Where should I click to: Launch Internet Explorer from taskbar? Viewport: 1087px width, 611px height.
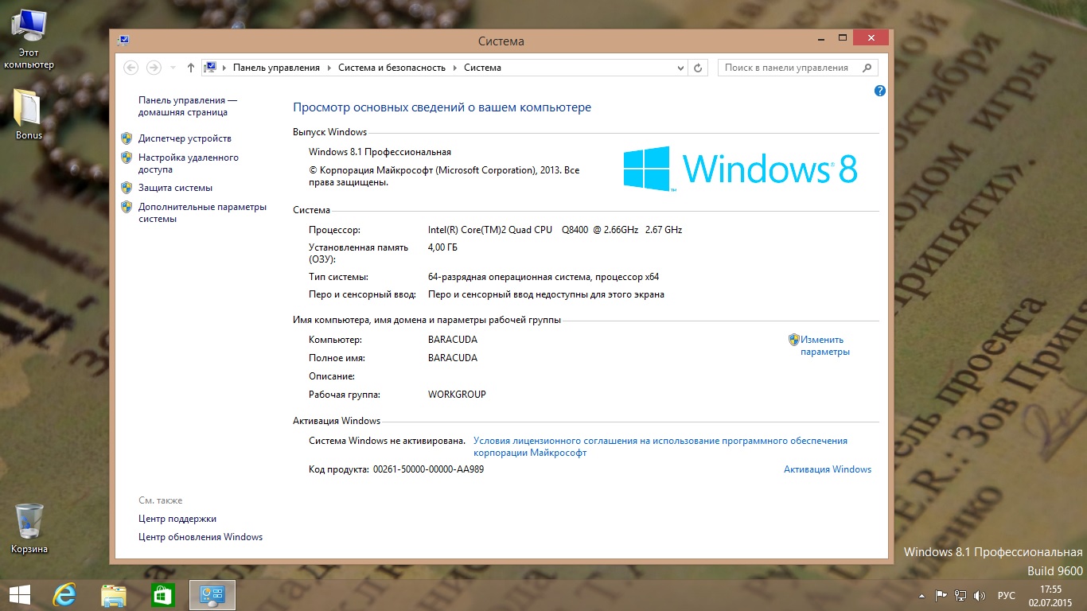pyautogui.click(x=64, y=595)
